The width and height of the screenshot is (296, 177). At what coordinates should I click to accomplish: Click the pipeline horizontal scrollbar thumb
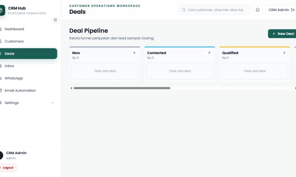122,88
